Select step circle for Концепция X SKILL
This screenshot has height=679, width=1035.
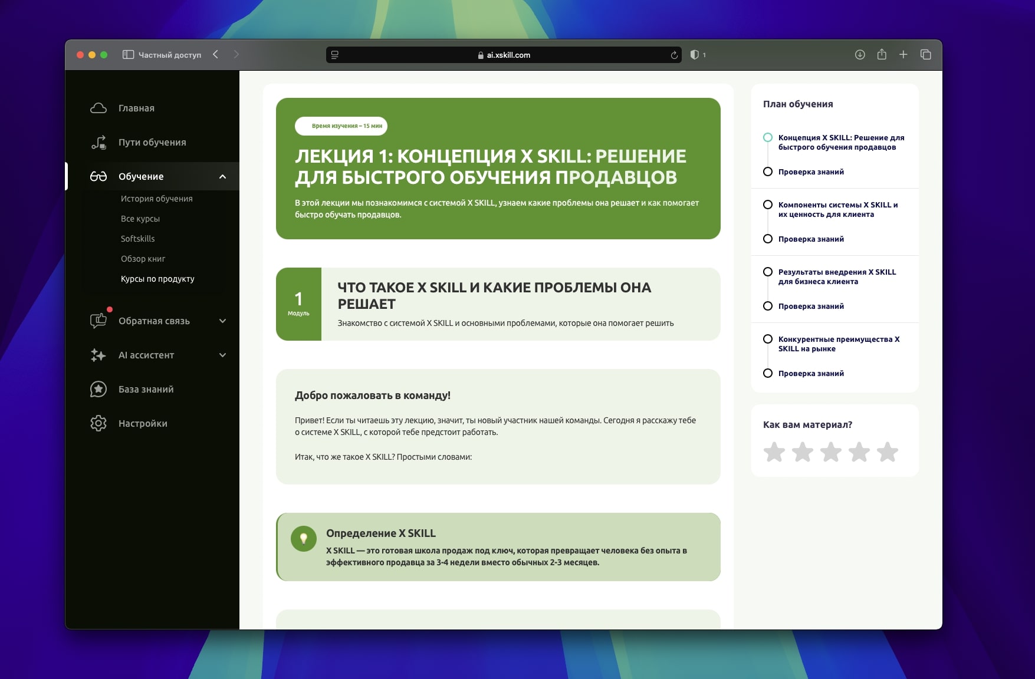768,137
